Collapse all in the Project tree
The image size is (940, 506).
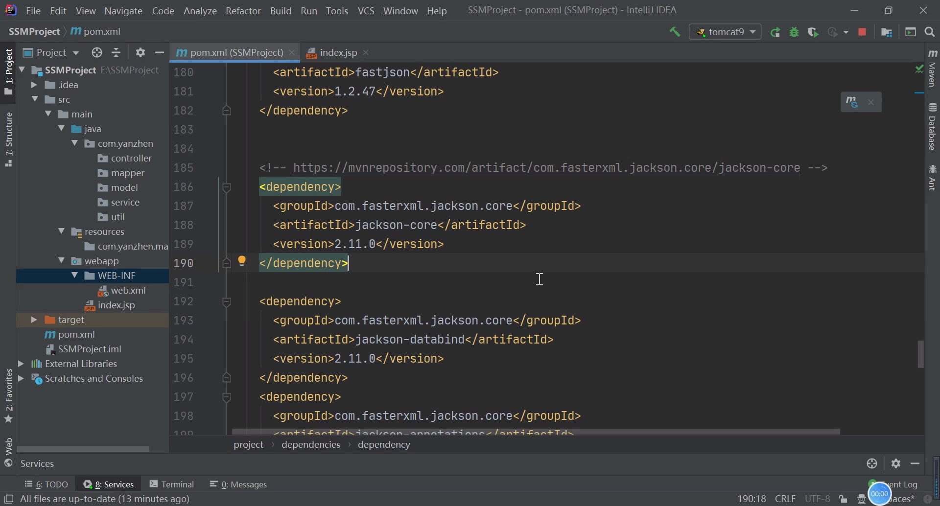pyautogui.click(x=117, y=52)
